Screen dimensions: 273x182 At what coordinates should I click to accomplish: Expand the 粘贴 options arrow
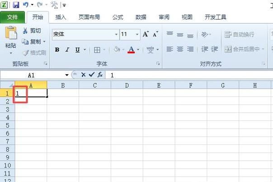pos(11,53)
